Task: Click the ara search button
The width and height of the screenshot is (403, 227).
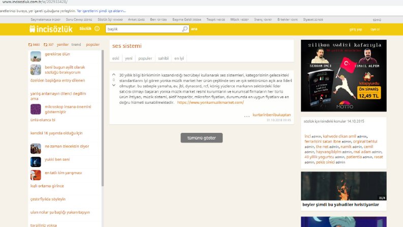Action: [x=194, y=29]
